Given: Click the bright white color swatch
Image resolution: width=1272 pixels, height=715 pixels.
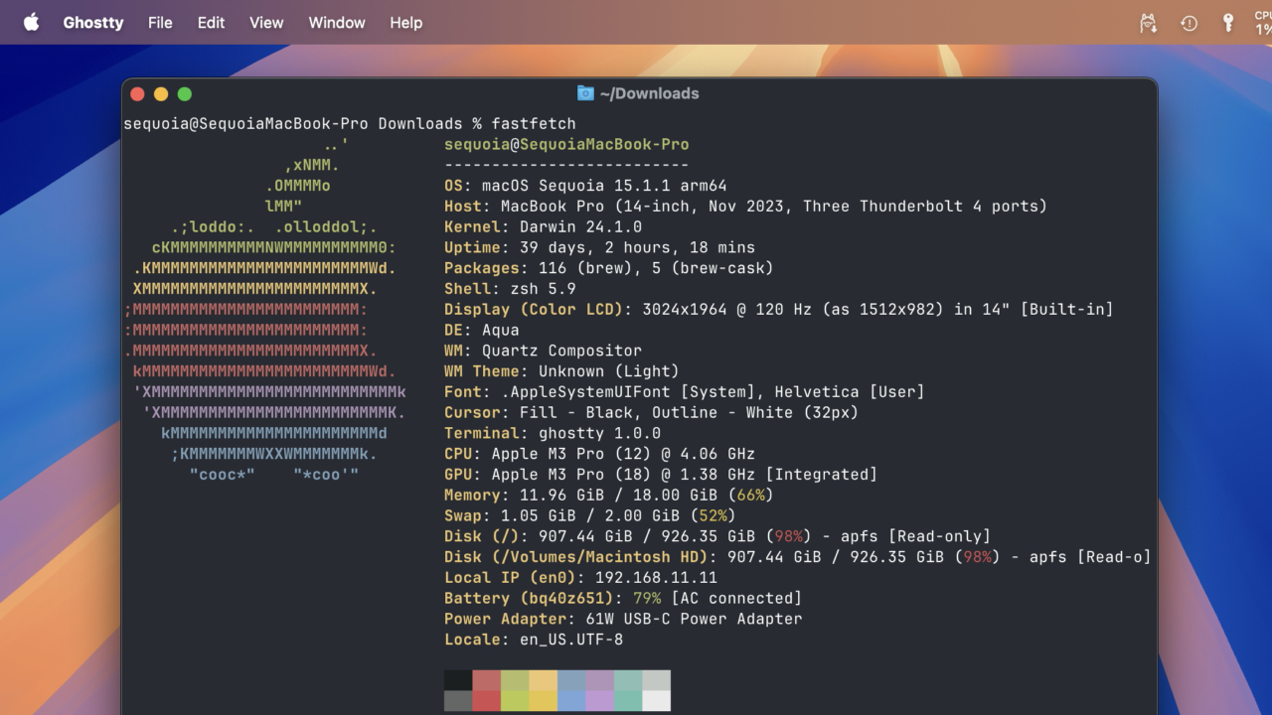Looking at the screenshot, I should point(656,700).
